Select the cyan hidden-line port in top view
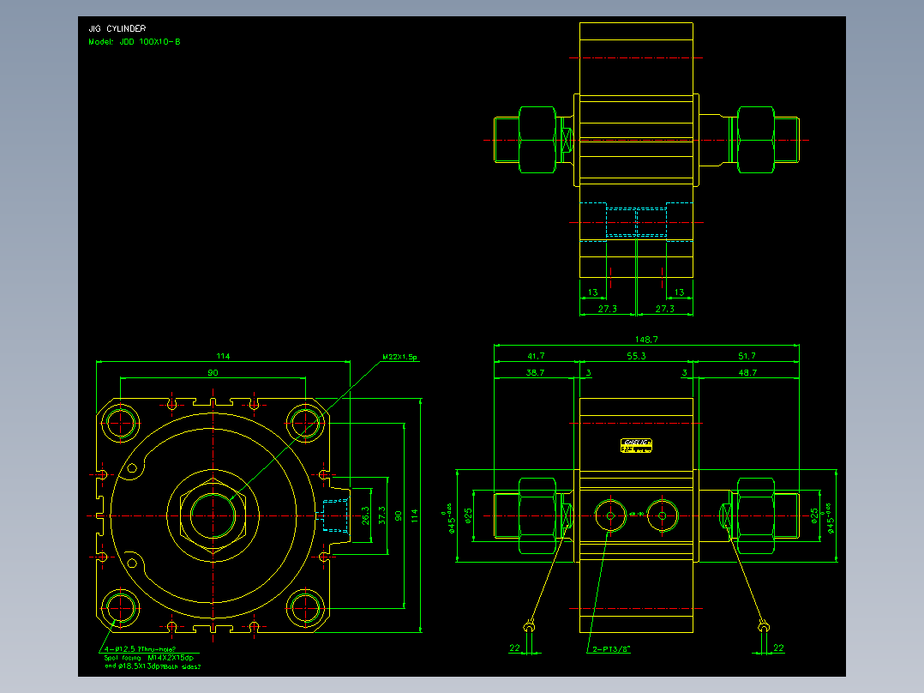The width and height of the screenshot is (924, 693). 636,222
